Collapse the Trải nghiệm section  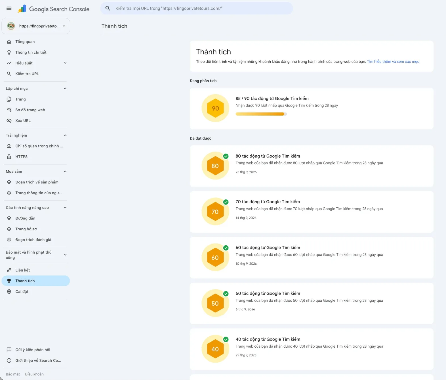tap(65, 135)
